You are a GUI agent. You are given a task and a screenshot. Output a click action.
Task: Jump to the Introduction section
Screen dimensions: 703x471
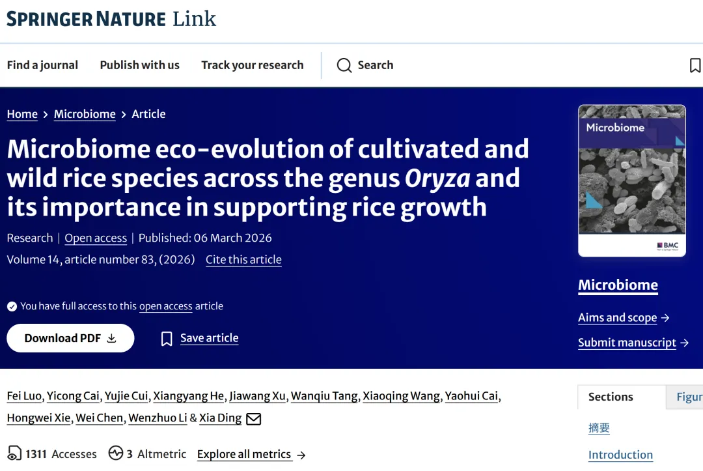[620, 455]
